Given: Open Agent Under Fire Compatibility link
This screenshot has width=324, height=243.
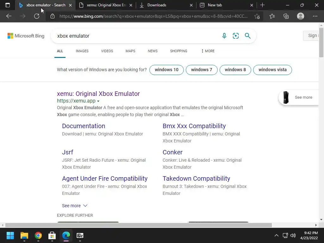Looking at the screenshot, I should pyautogui.click(x=105, y=178).
